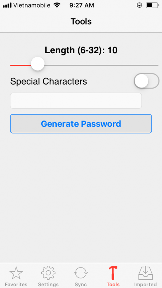
Task: Select the Tools hammer icon
Action: coord(113,273)
